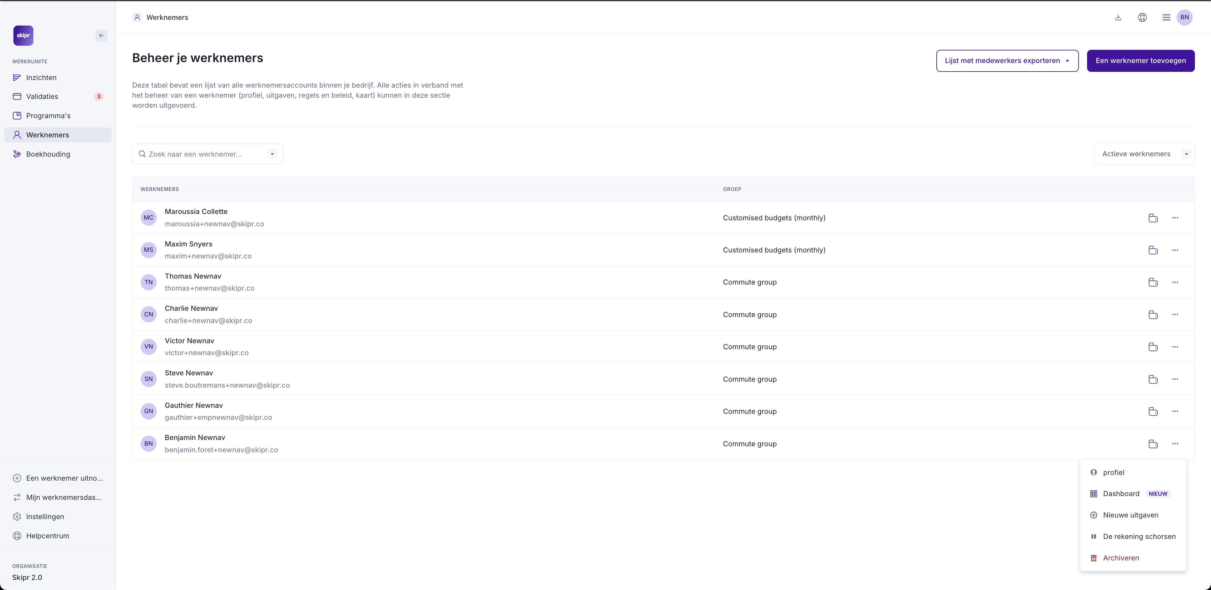Go to Validaties in the sidebar
Viewport: 1211px width, 590px height.
click(x=42, y=97)
